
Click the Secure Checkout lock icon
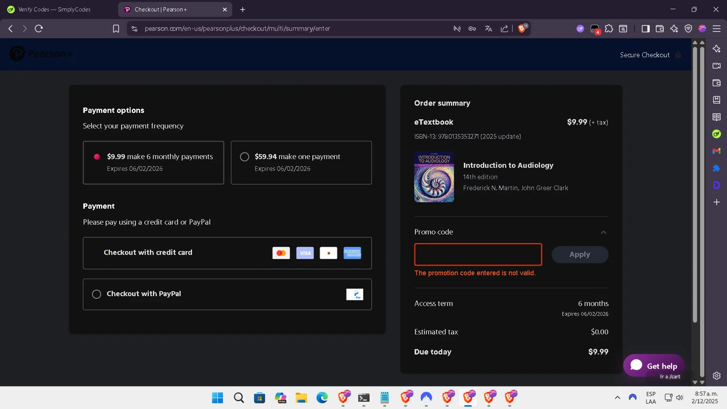tap(678, 55)
